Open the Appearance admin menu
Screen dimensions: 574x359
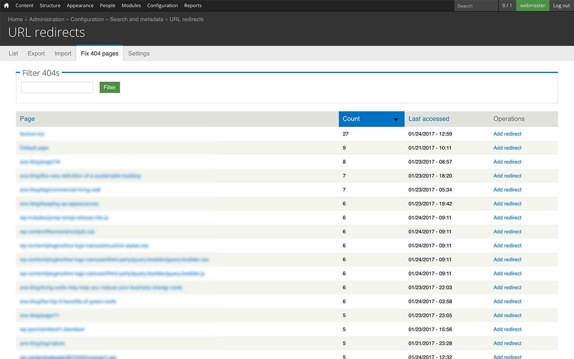80,5
